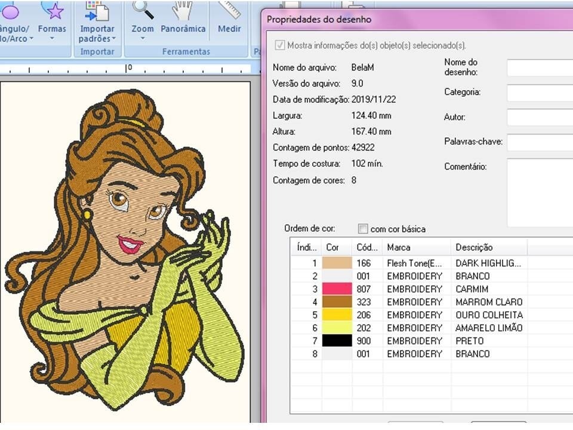Click the Marca column header
This screenshot has width=573, height=430.
click(416, 247)
